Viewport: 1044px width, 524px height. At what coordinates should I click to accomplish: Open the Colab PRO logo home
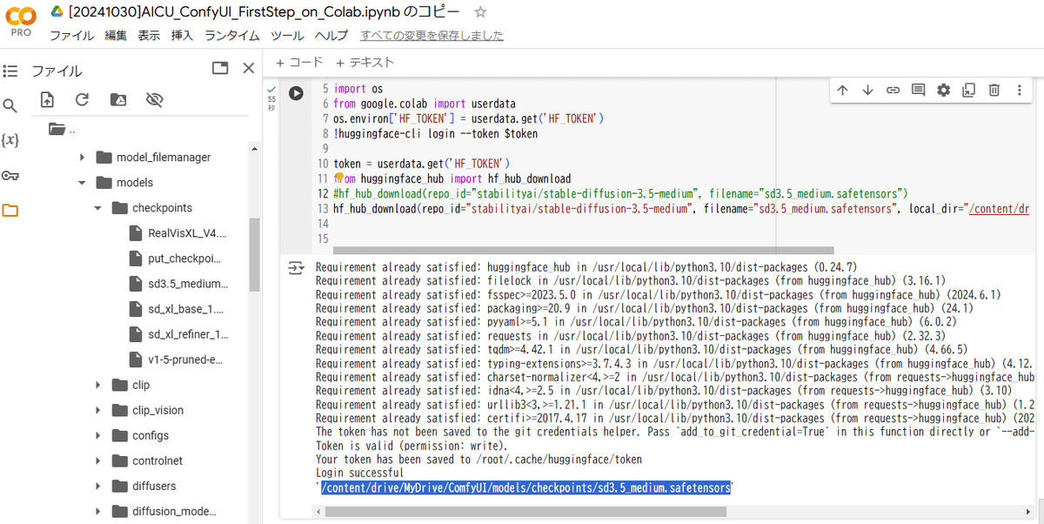tap(22, 21)
